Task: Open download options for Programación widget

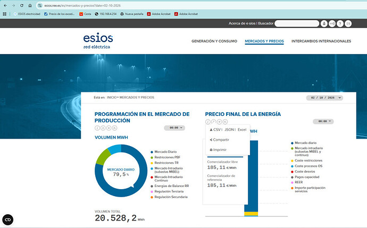Action: pos(103,128)
